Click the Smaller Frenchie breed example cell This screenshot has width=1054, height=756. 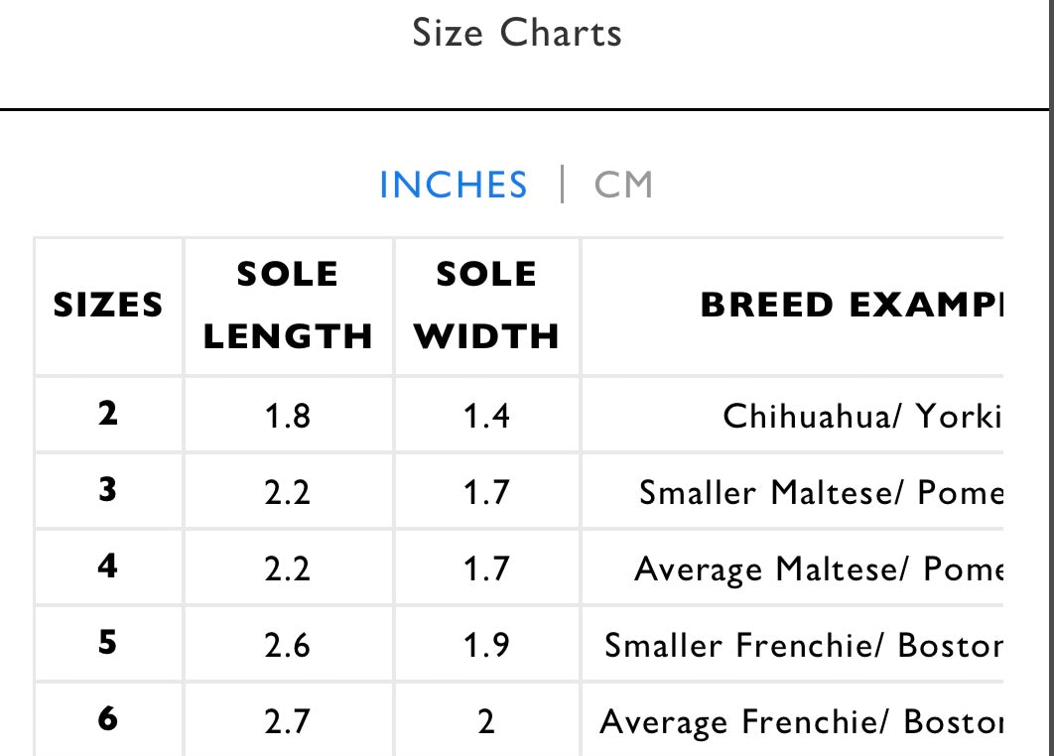[x=803, y=646]
